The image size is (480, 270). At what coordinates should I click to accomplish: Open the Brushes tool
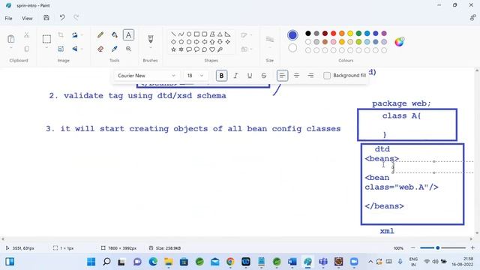[x=150, y=38]
